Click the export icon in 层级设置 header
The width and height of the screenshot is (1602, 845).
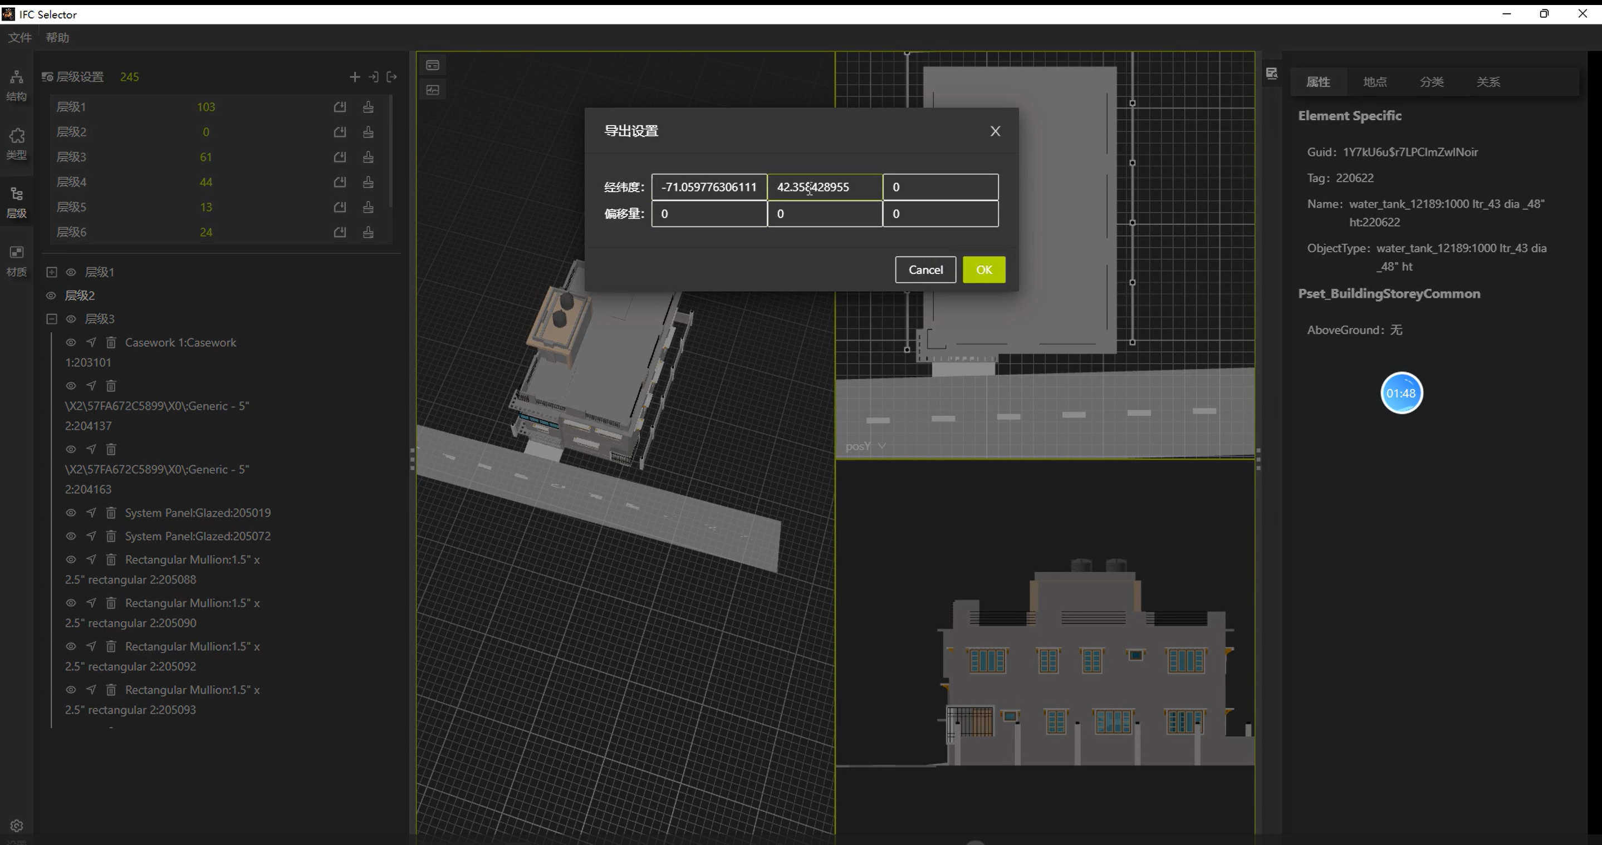(392, 76)
